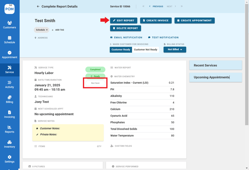The height and width of the screenshot is (170, 249).
Task: Click the Create Invoice button
Action: tap(156, 21)
